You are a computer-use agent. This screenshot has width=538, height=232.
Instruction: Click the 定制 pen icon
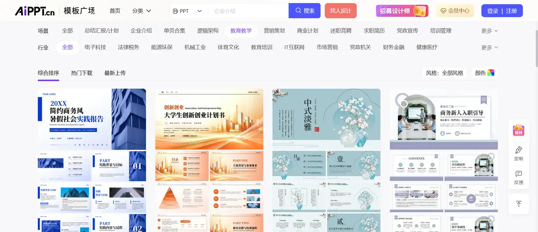(519, 150)
